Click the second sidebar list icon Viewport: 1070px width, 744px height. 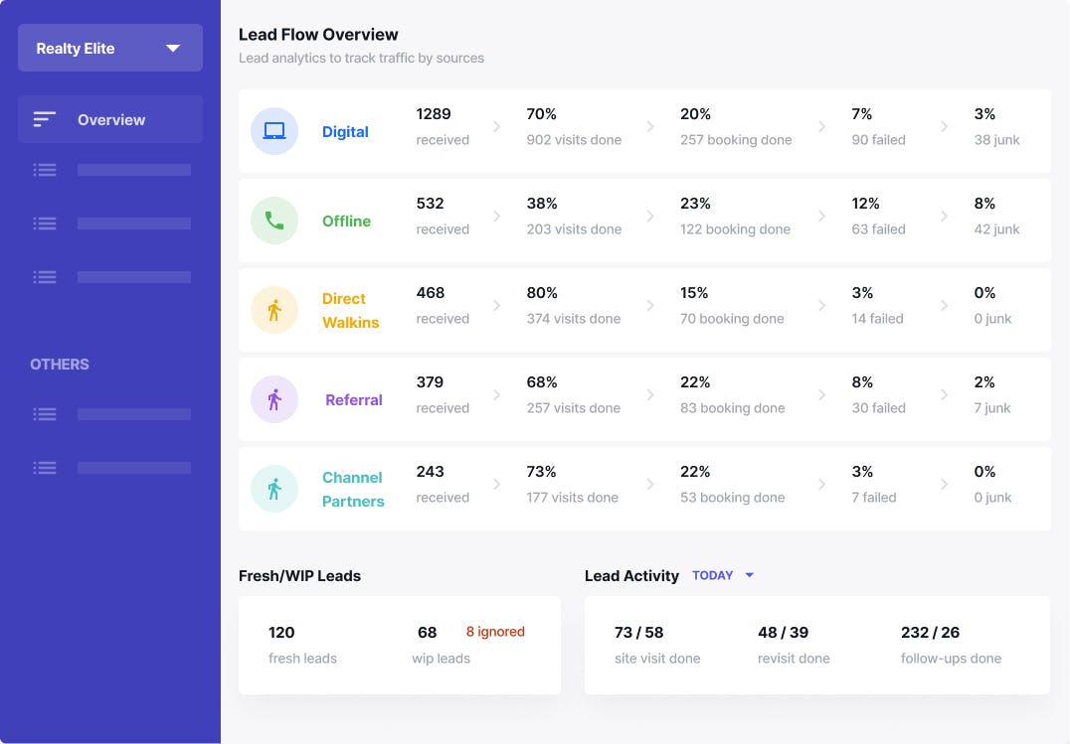click(44, 223)
